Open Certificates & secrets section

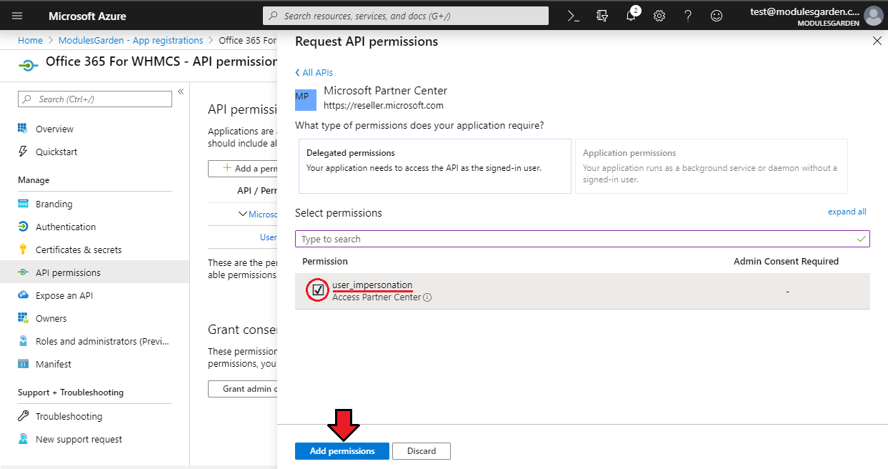tap(79, 250)
